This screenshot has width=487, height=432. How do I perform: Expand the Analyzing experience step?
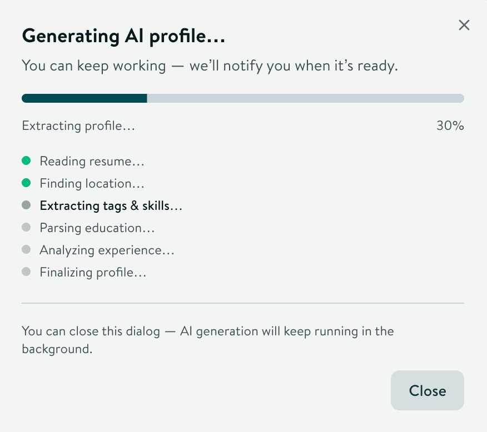point(107,250)
